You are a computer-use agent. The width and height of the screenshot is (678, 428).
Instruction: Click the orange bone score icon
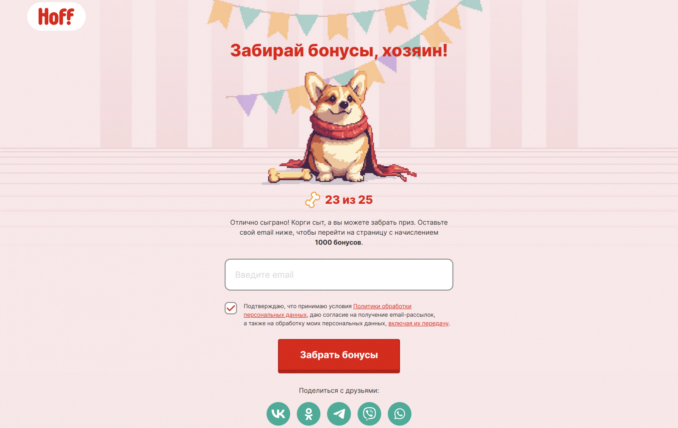[x=313, y=200]
